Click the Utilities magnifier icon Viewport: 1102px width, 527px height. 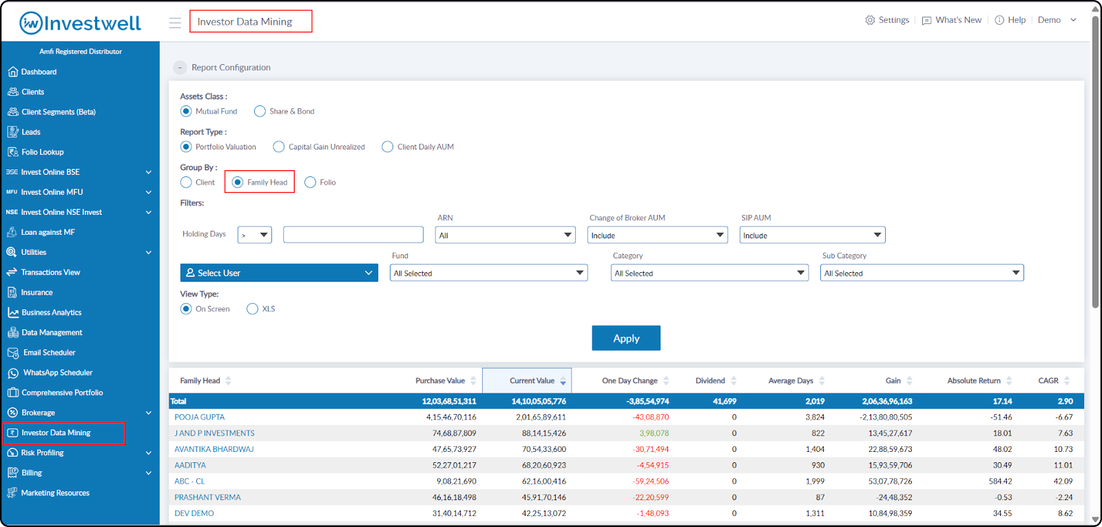pos(12,252)
